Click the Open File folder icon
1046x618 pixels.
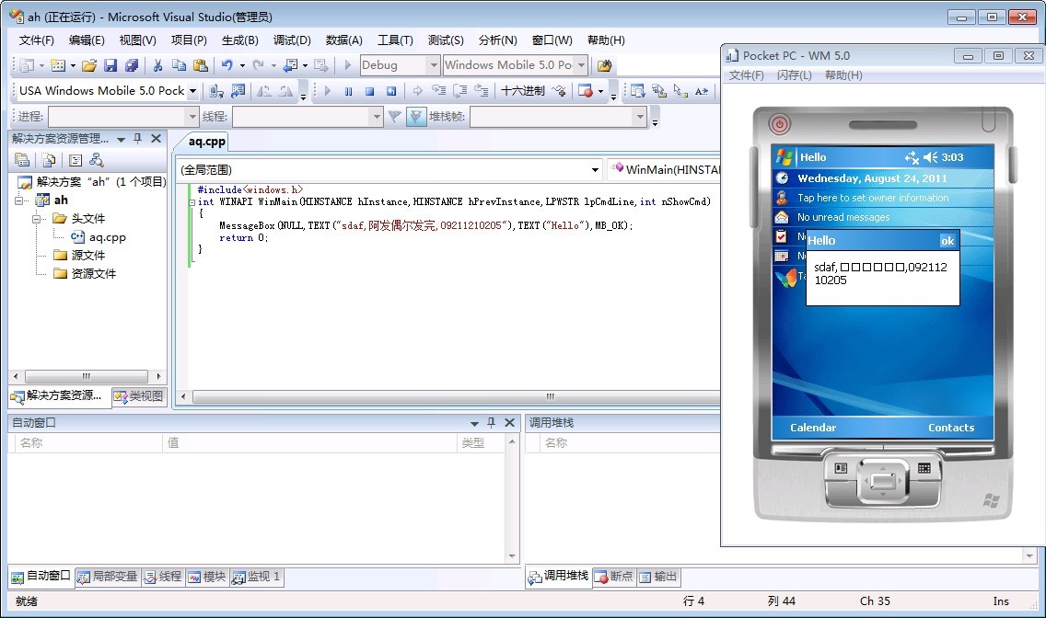point(88,65)
